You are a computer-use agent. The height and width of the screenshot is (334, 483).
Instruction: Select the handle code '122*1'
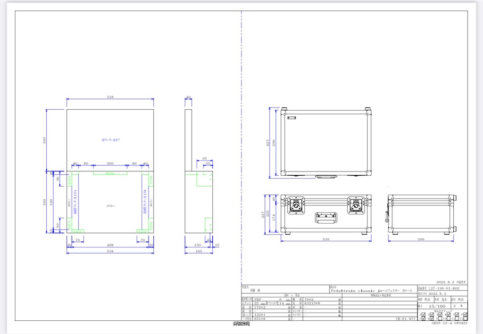tap(260, 315)
